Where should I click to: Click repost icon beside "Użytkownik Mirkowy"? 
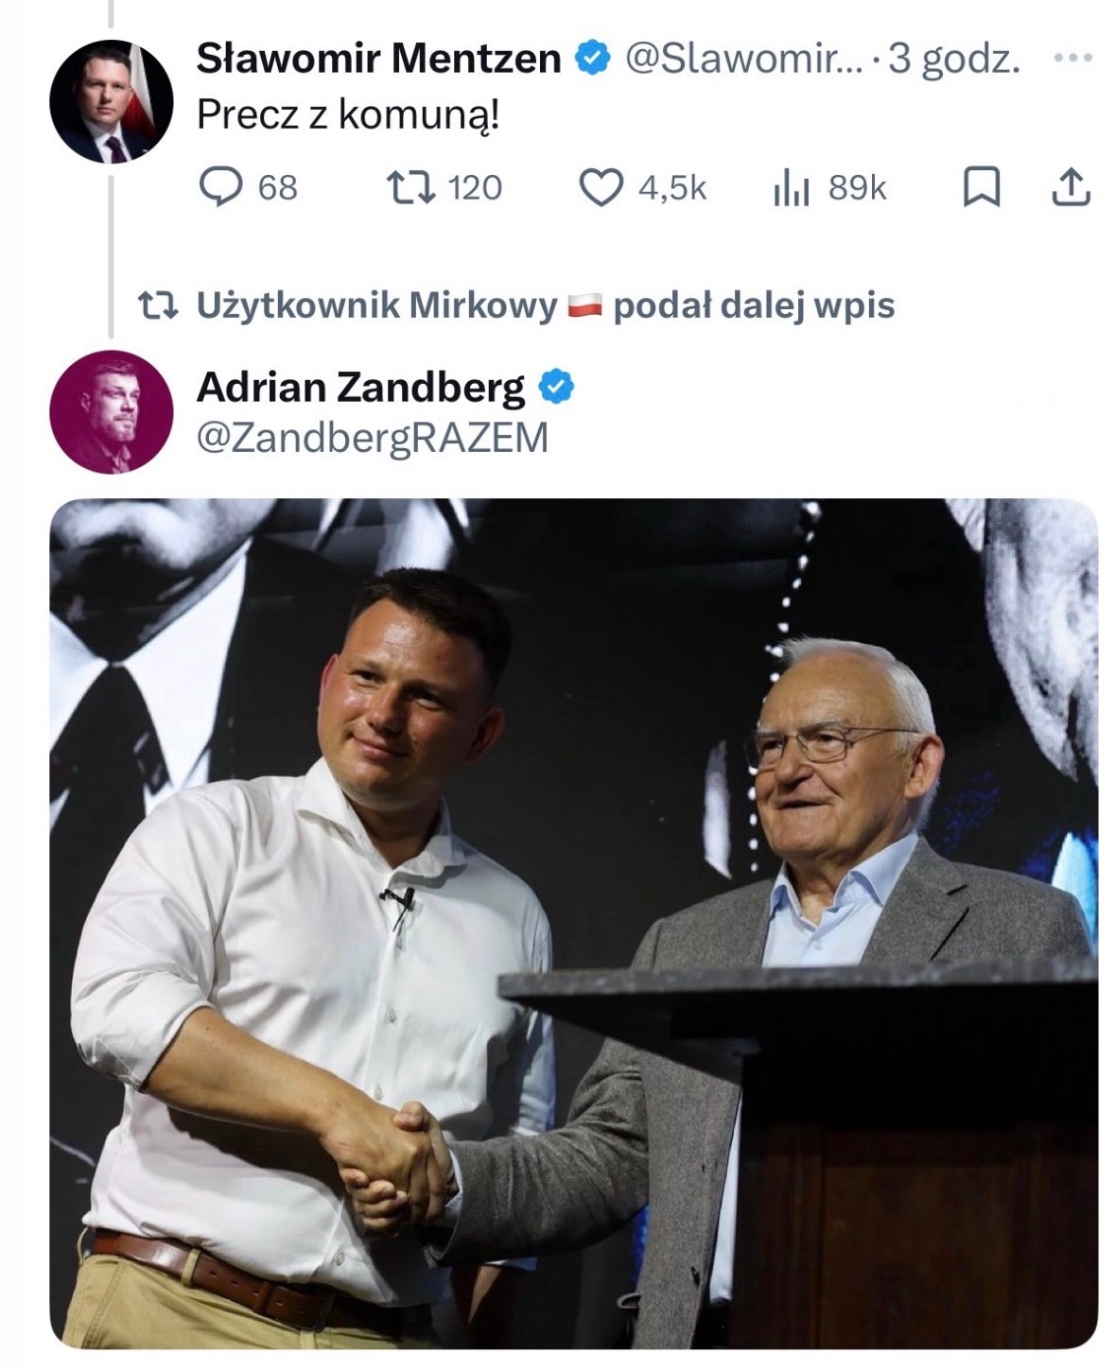coord(156,305)
